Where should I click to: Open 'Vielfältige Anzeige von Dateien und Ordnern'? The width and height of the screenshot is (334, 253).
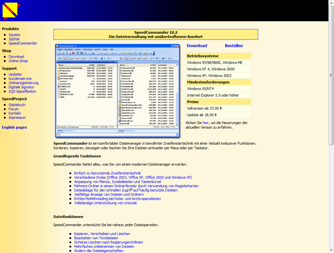coord(109,194)
